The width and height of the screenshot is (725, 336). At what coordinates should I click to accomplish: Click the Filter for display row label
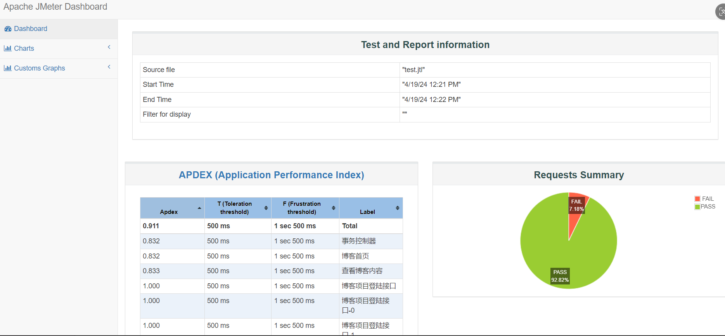pos(167,114)
